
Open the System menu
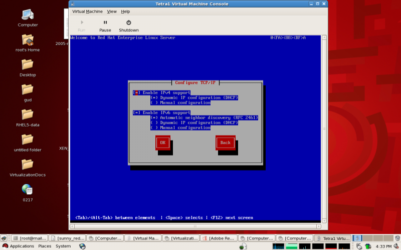pos(63,246)
